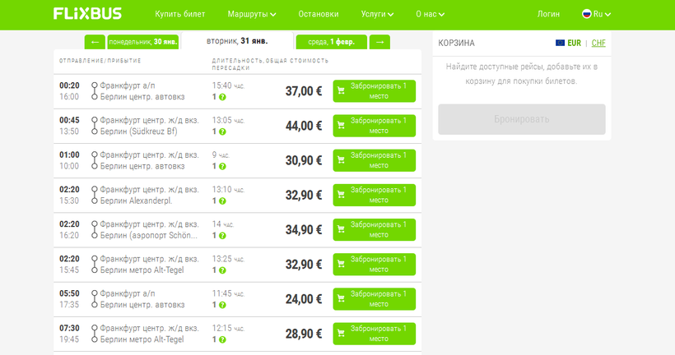Open the Услуги dropdown menu
The image size is (675, 355).
click(x=377, y=14)
